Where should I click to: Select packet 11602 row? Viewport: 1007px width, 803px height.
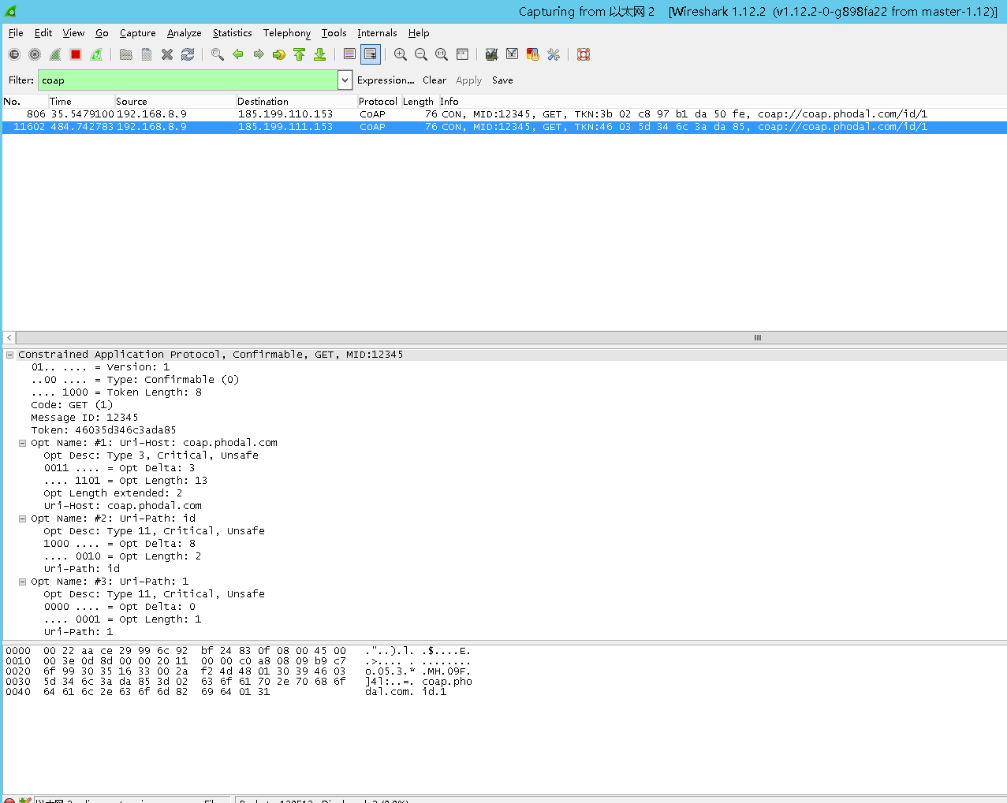pyautogui.click(x=505, y=127)
